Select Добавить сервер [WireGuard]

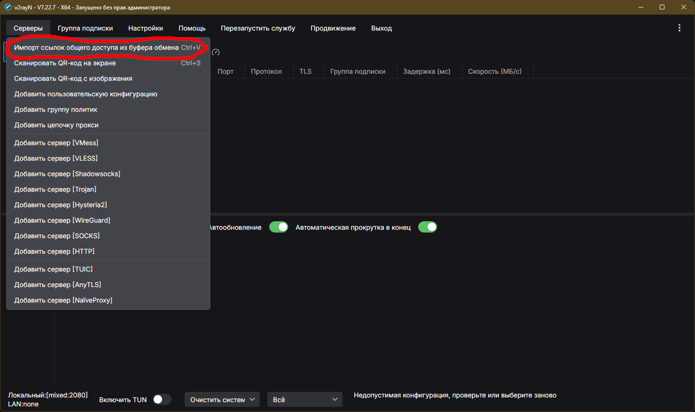pos(108,220)
